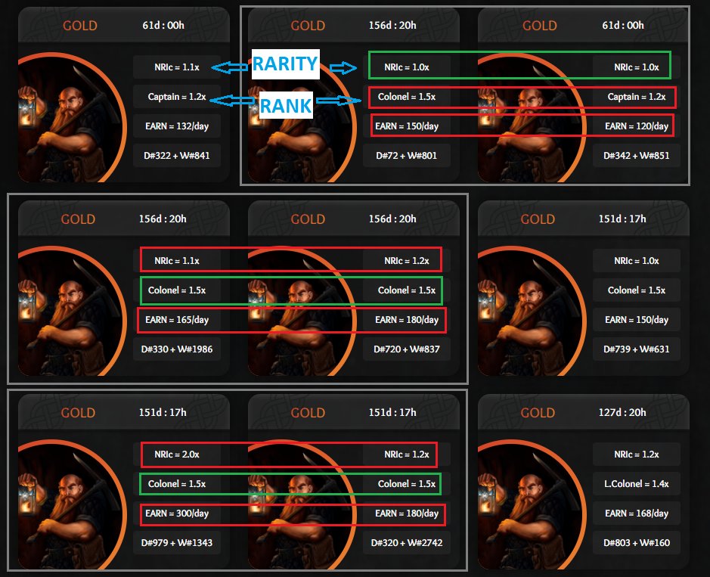Click EARN = 150/day on card D#72 + W#801
This screenshot has height=577, width=710.
pyautogui.click(x=407, y=126)
